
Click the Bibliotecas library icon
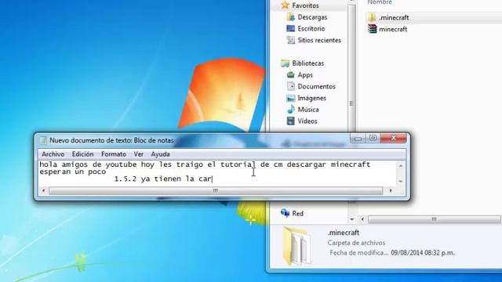coord(285,63)
